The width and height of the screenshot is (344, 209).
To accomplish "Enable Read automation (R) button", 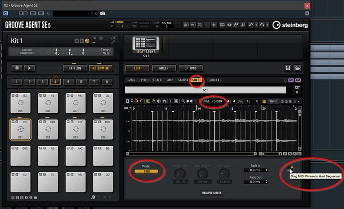I will pos(21,13).
